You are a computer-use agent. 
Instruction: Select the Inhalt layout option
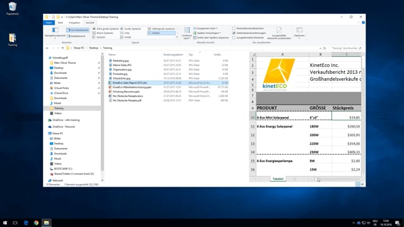[x=126, y=37]
